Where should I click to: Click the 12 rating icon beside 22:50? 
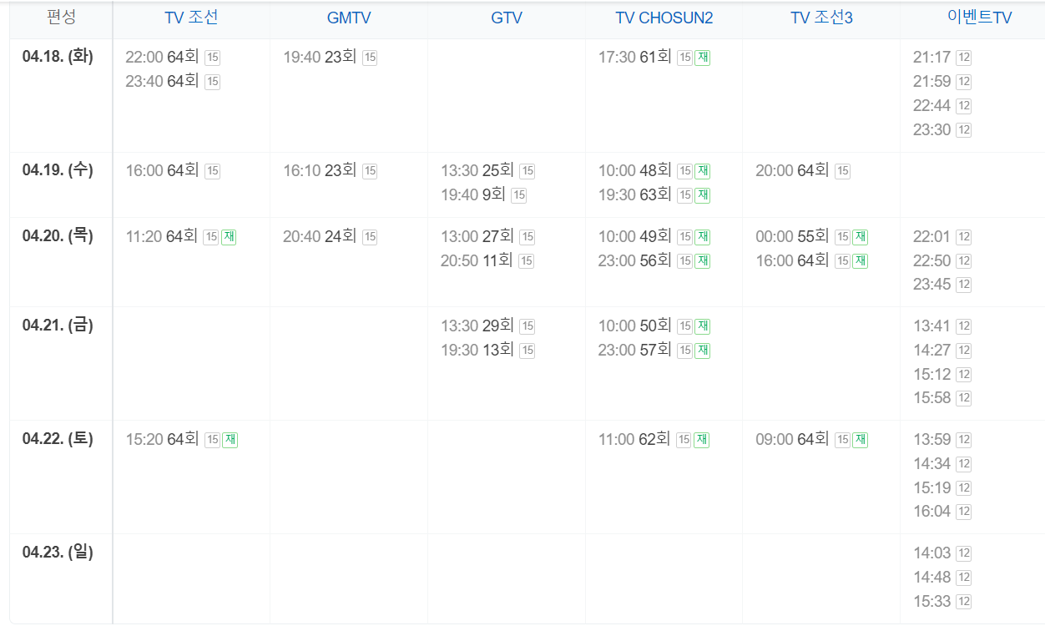[x=963, y=261]
